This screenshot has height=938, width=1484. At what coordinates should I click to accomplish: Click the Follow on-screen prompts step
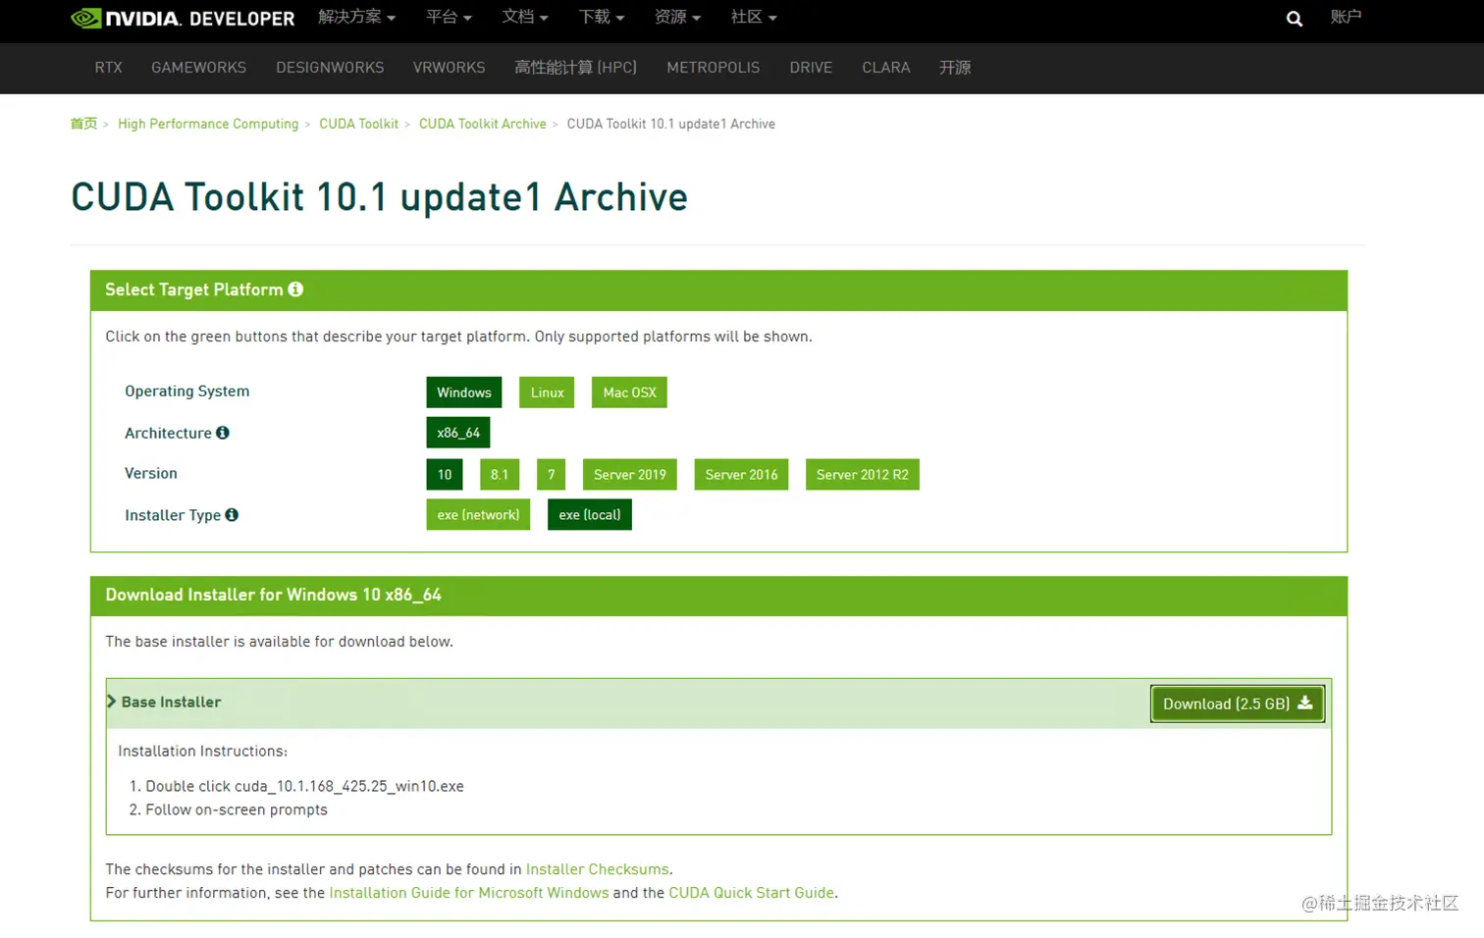pyautogui.click(x=237, y=809)
